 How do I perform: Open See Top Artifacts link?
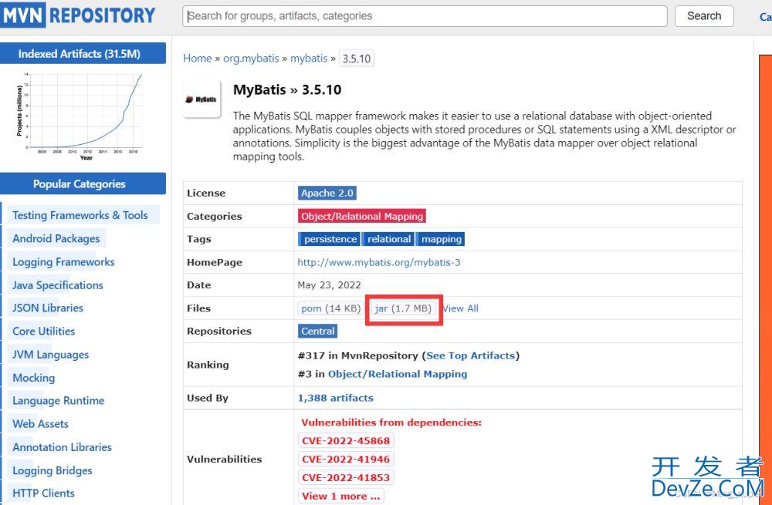click(x=470, y=355)
